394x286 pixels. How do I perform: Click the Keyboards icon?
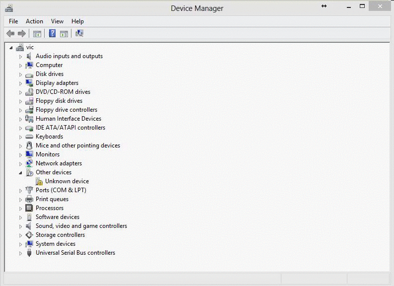(x=29, y=137)
